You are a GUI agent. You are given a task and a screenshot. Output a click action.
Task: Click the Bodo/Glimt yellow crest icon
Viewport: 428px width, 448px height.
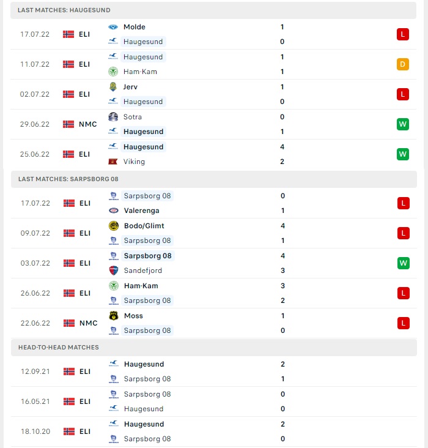tap(114, 226)
